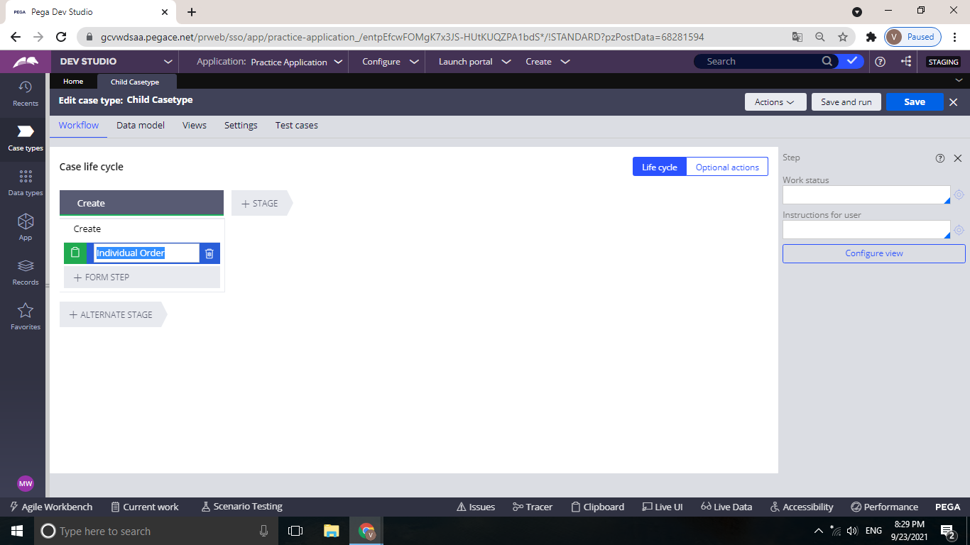Screen dimensions: 970x545
Task: Open the App explorer sidebar icon
Action: (26, 228)
